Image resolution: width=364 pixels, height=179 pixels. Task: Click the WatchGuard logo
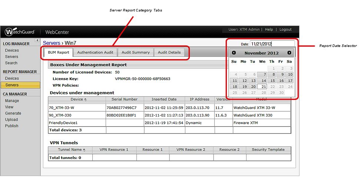[x=20, y=32]
